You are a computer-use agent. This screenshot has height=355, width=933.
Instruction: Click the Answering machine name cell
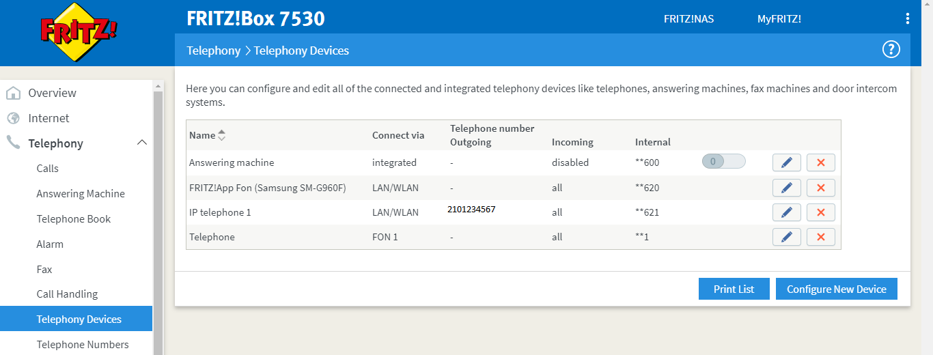click(x=232, y=162)
